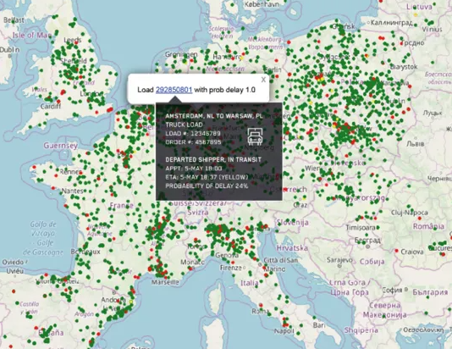Screen dimensions: 452x349
Task: Click 'Order #: 4567895' text
Action: click(x=194, y=142)
